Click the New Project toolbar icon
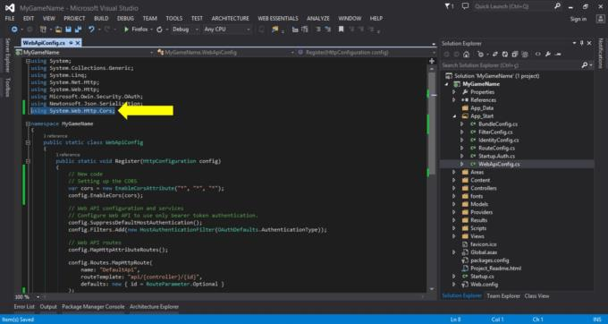The height and width of the screenshot is (324, 608). tap(44, 30)
